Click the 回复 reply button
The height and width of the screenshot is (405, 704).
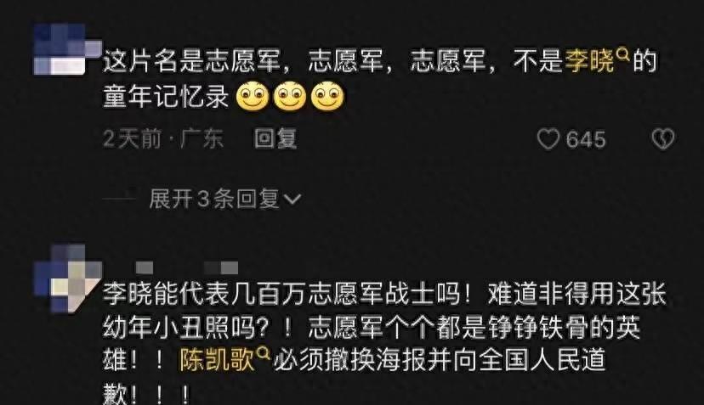[x=275, y=138]
